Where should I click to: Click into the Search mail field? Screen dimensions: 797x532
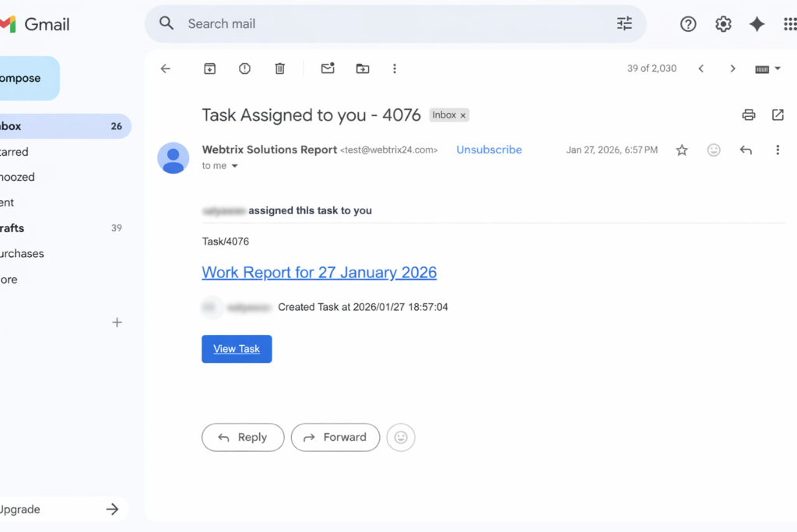389,24
